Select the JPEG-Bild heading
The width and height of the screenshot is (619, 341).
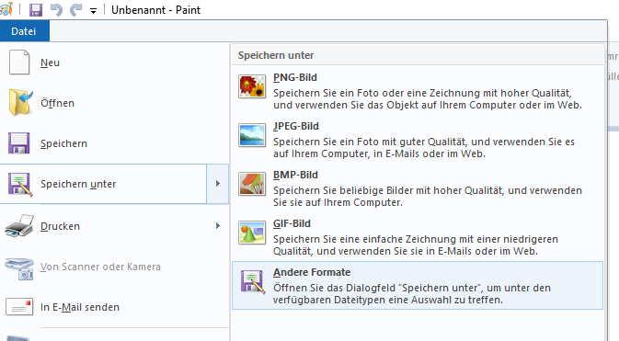(296, 126)
